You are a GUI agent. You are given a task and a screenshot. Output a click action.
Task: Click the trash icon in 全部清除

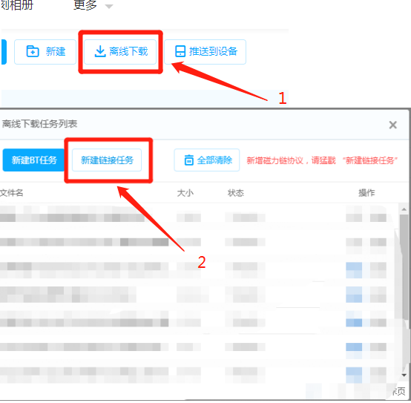click(188, 160)
